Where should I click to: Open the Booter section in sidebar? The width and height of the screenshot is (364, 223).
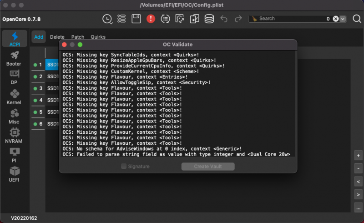click(14, 58)
